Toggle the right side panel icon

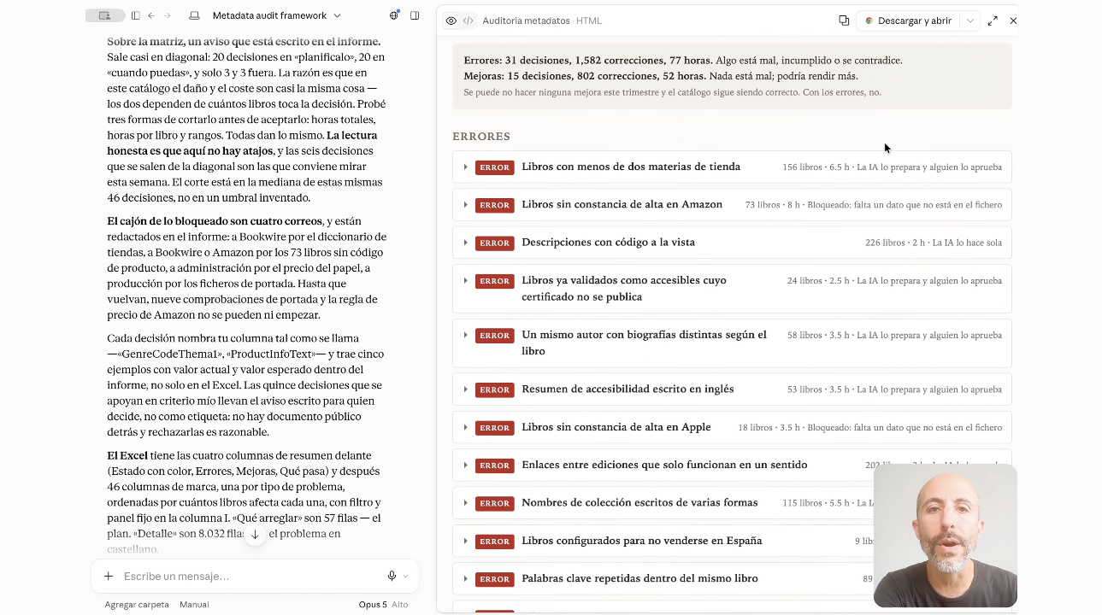click(415, 15)
